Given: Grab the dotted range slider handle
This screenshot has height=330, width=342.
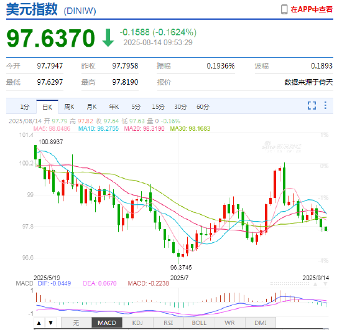Looking at the screenshot, I should point(290,284).
